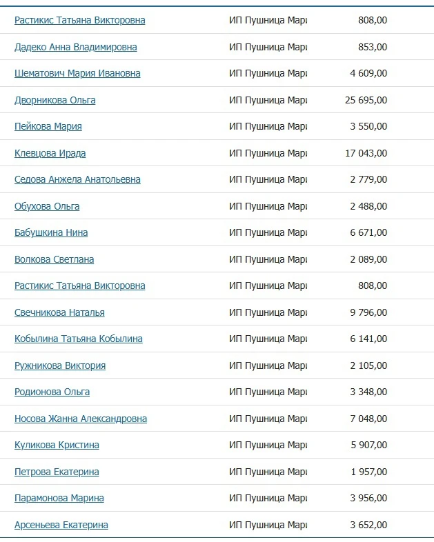Select Ружникова Виктория link
The height and width of the screenshot is (542, 434).
(60, 365)
